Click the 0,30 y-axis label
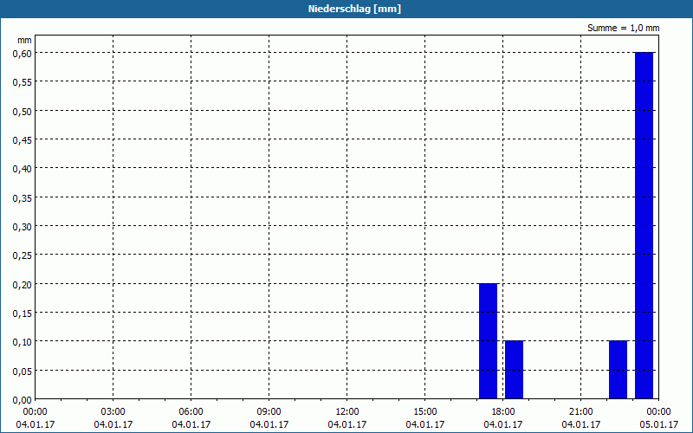 (23, 226)
